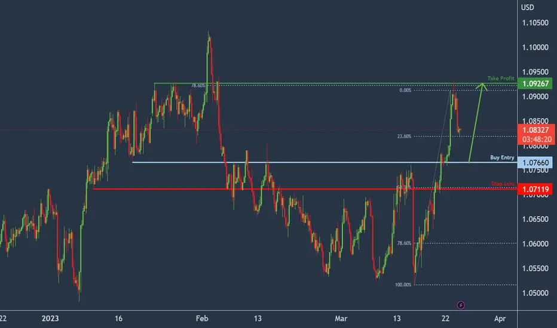Screen dimensions: 557x328
Task: Click the Mar date on the time axis
Action: [x=341, y=318]
